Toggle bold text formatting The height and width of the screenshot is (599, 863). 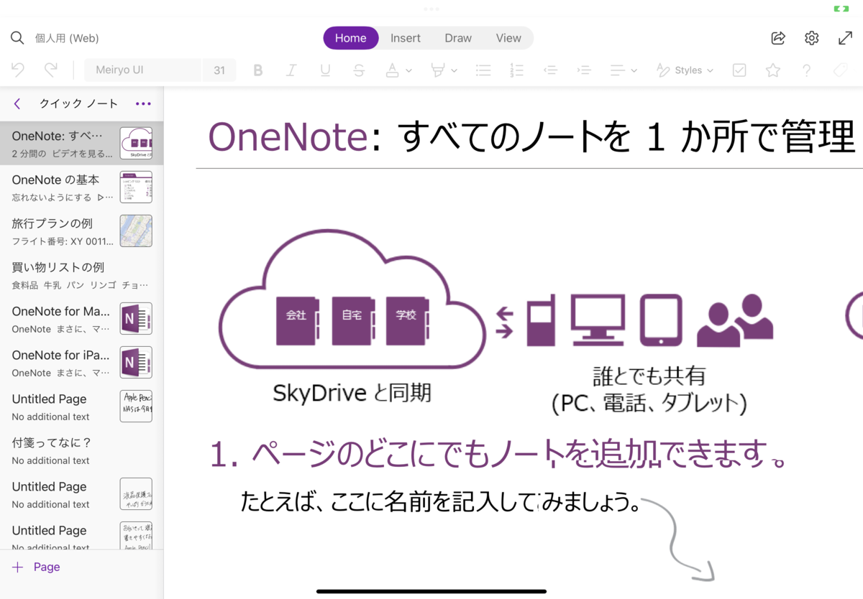(x=258, y=70)
